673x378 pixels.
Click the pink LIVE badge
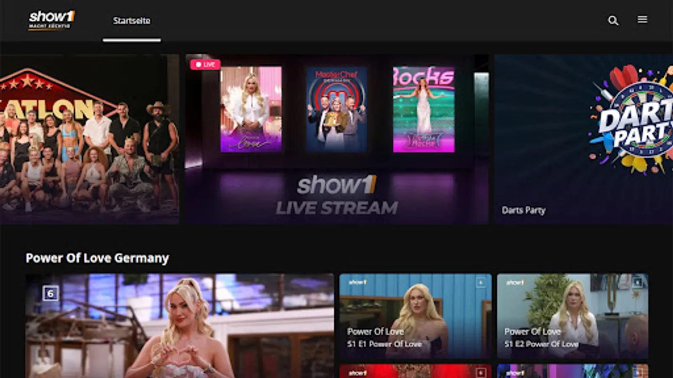tap(204, 64)
